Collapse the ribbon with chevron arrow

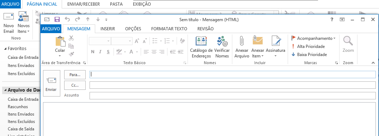tap(373, 63)
